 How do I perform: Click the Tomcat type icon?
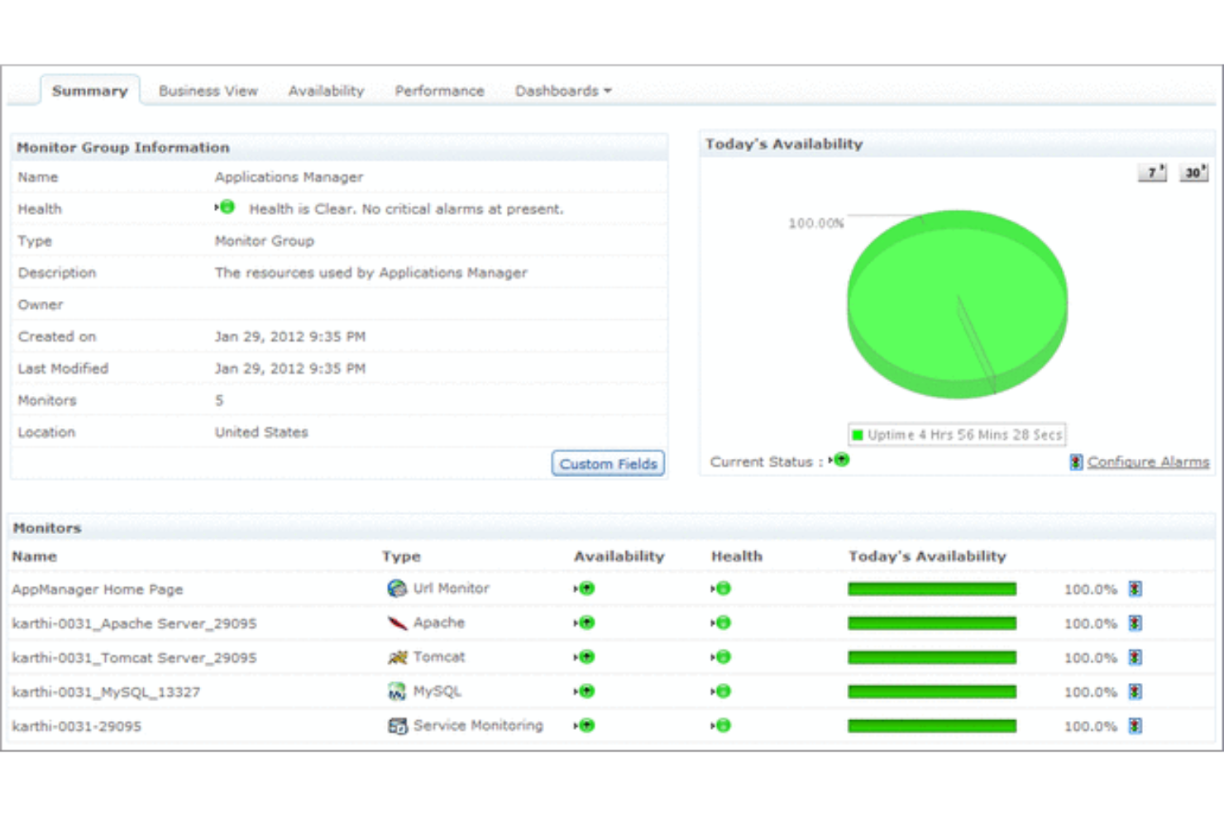pos(397,657)
